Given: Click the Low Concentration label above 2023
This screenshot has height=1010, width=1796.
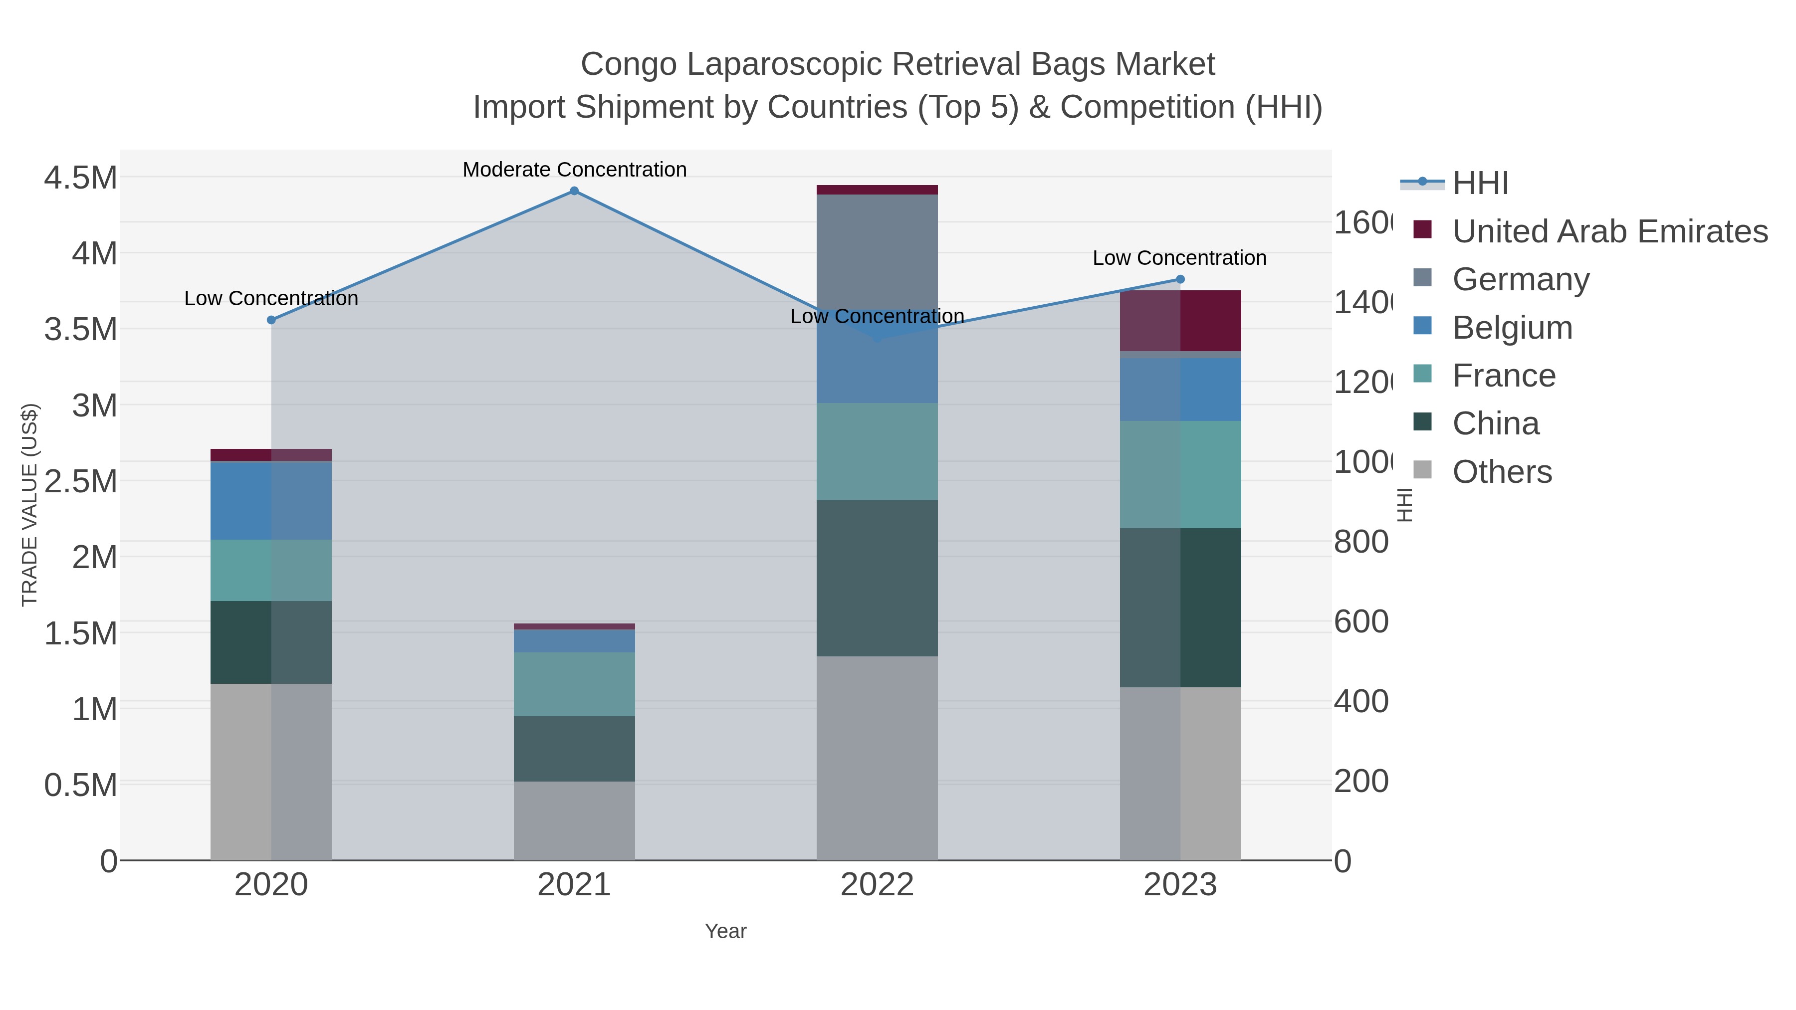Looking at the screenshot, I should [1180, 258].
